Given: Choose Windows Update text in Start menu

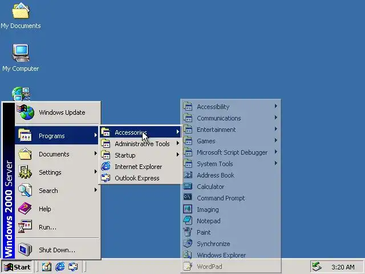Looking at the screenshot, I should click(x=62, y=112).
